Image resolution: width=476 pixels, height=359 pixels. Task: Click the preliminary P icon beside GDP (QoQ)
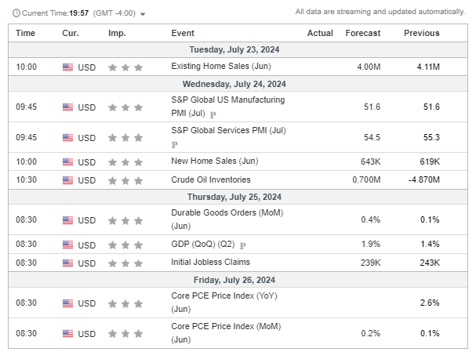pos(243,245)
